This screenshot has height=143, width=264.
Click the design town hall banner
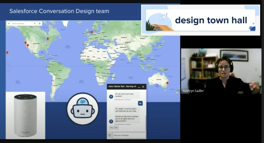point(201,20)
